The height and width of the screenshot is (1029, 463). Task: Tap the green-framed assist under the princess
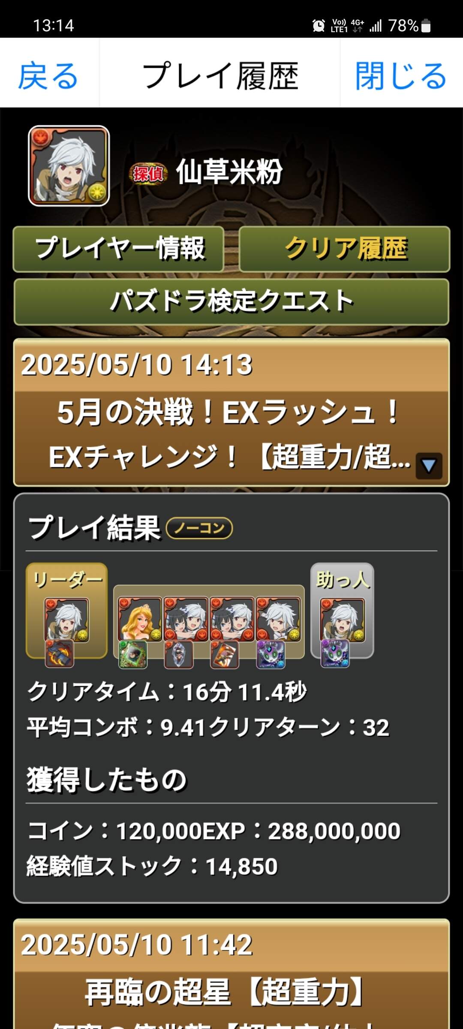133,655
